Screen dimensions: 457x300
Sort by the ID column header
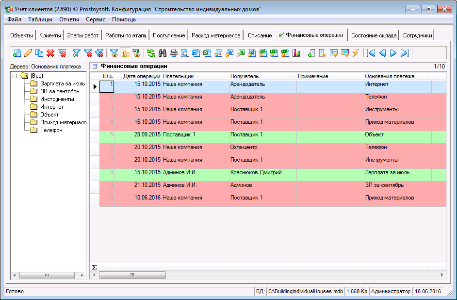105,76
